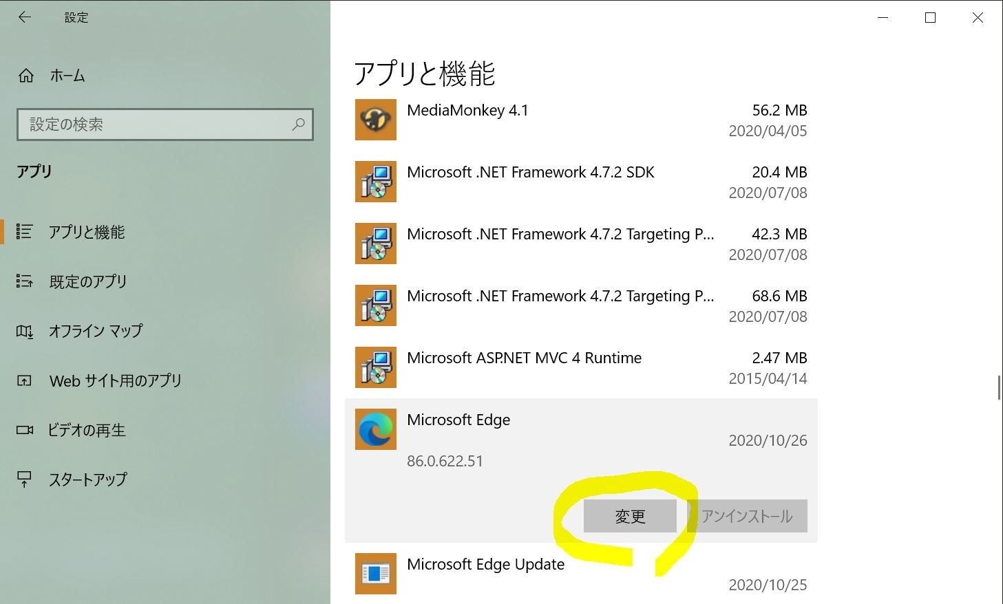The height and width of the screenshot is (604, 1003).
Task: Go back with the arrow icon
Action: pos(25,17)
